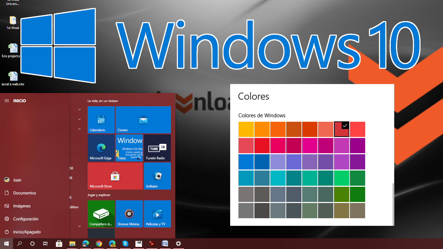Launch Google Chrome from the taskbar
The image size is (443, 249).
click(x=99, y=243)
